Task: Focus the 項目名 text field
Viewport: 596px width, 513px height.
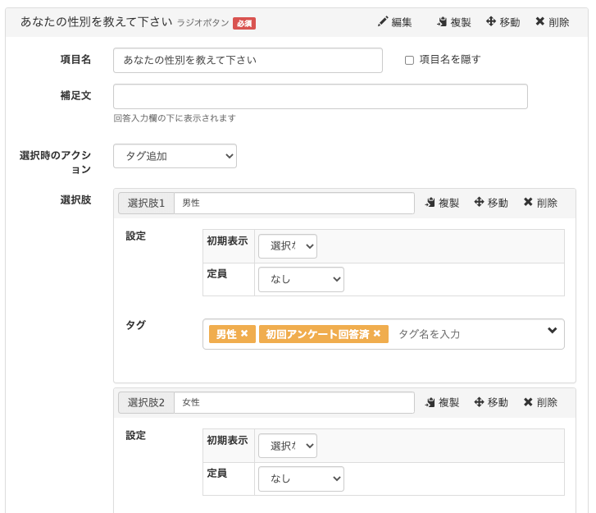Action: [x=248, y=60]
